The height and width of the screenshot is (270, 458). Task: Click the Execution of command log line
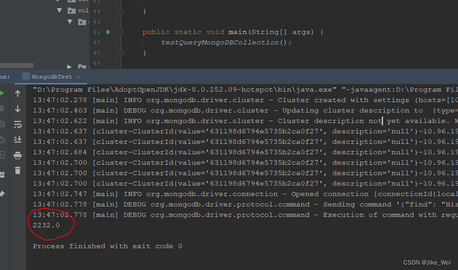(246, 215)
